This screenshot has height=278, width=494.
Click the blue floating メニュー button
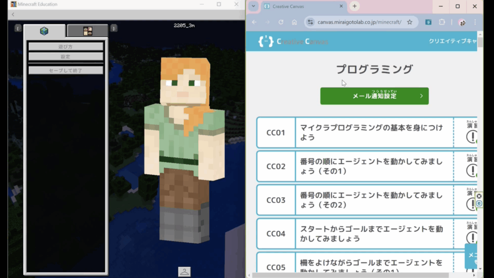[471, 257]
